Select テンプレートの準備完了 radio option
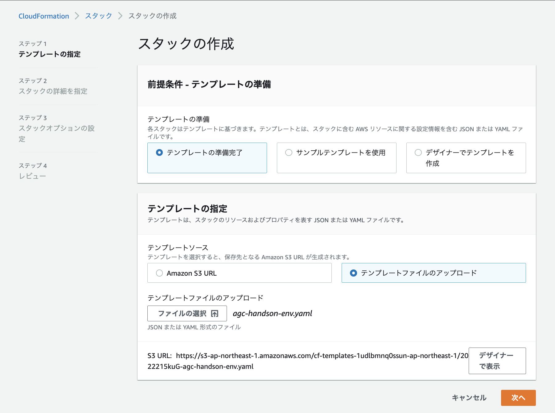This screenshot has width=555, height=413. (207, 158)
